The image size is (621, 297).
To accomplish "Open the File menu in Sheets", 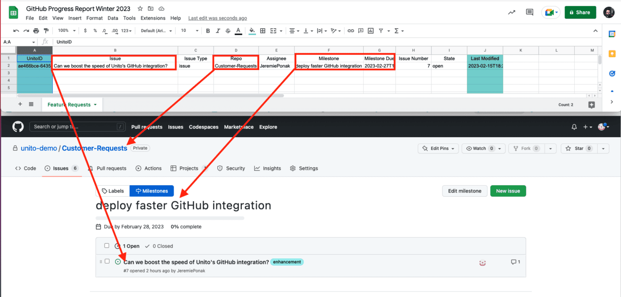I will (30, 18).
